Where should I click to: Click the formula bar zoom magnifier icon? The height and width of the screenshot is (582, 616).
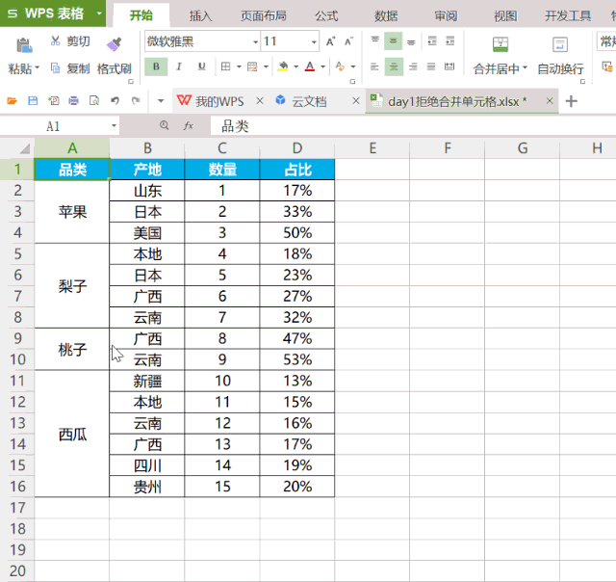(x=165, y=125)
